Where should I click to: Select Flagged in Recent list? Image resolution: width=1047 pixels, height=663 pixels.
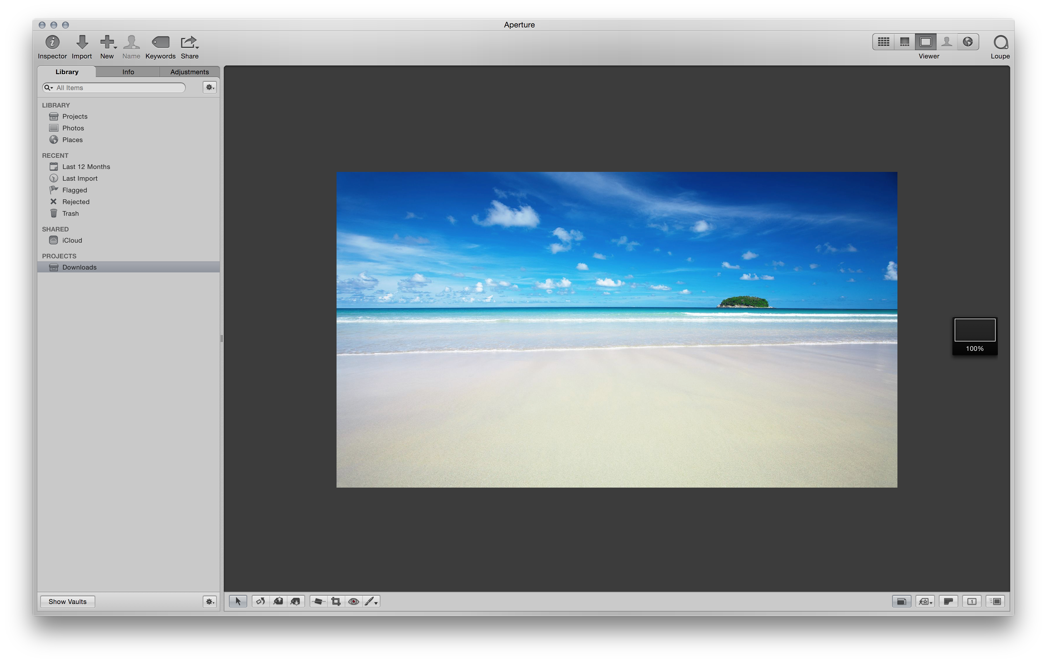click(74, 190)
